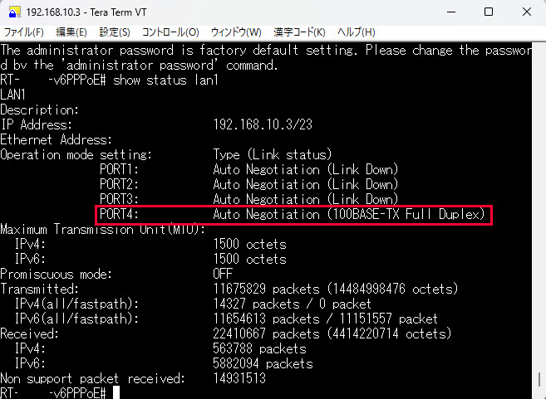Click the PORT4: label
This screenshot has height=399, width=546.
[119, 215]
